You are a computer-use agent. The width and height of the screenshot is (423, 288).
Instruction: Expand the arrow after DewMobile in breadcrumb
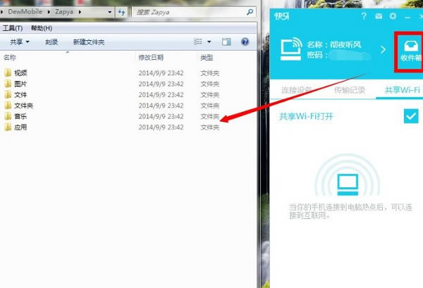[49, 12]
